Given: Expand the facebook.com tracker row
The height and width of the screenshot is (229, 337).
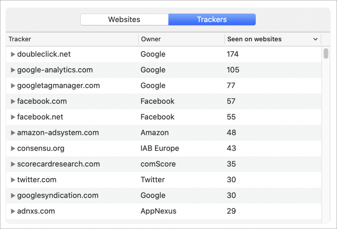Looking at the screenshot, I should click(x=13, y=101).
